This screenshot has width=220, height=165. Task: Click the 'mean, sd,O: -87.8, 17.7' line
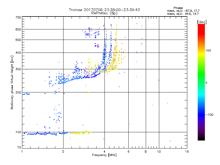click(183, 11)
